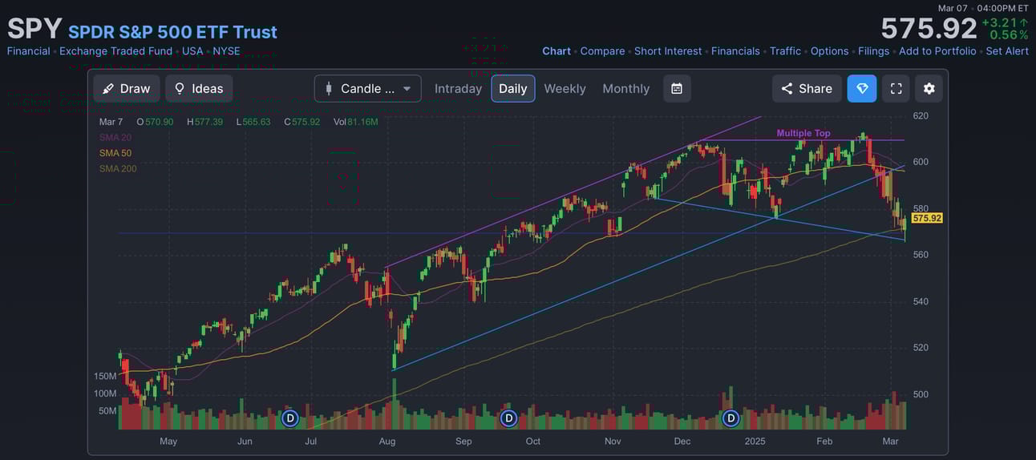The height and width of the screenshot is (460, 1036).
Task: Open the calendar date range picker
Action: click(677, 88)
